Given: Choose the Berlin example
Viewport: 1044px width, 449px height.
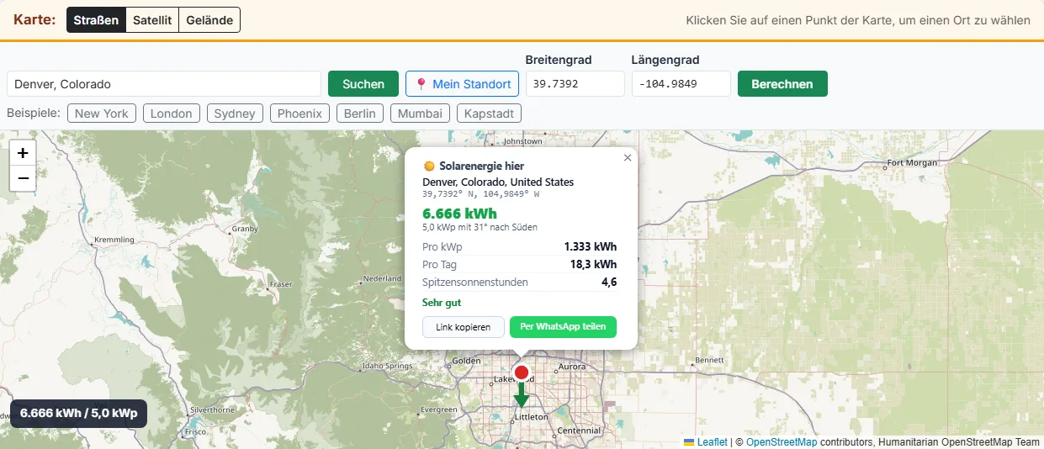Looking at the screenshot, I should (x=360, y=114).
